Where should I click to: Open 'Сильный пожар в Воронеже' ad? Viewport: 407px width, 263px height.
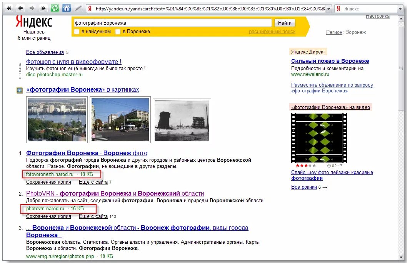[330, 61]
